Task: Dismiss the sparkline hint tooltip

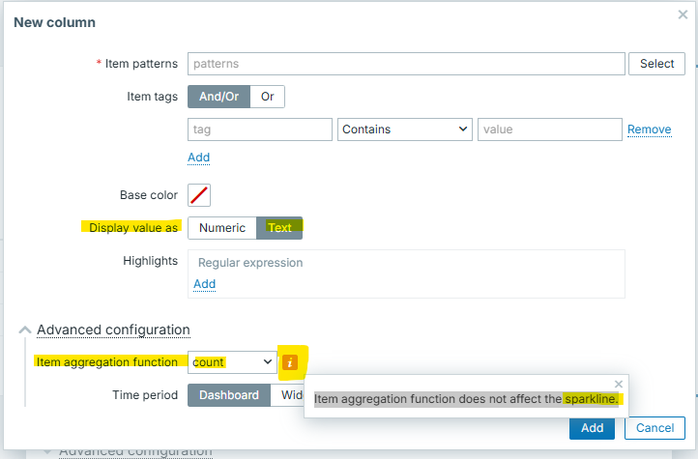Action: tap(619, 384)
